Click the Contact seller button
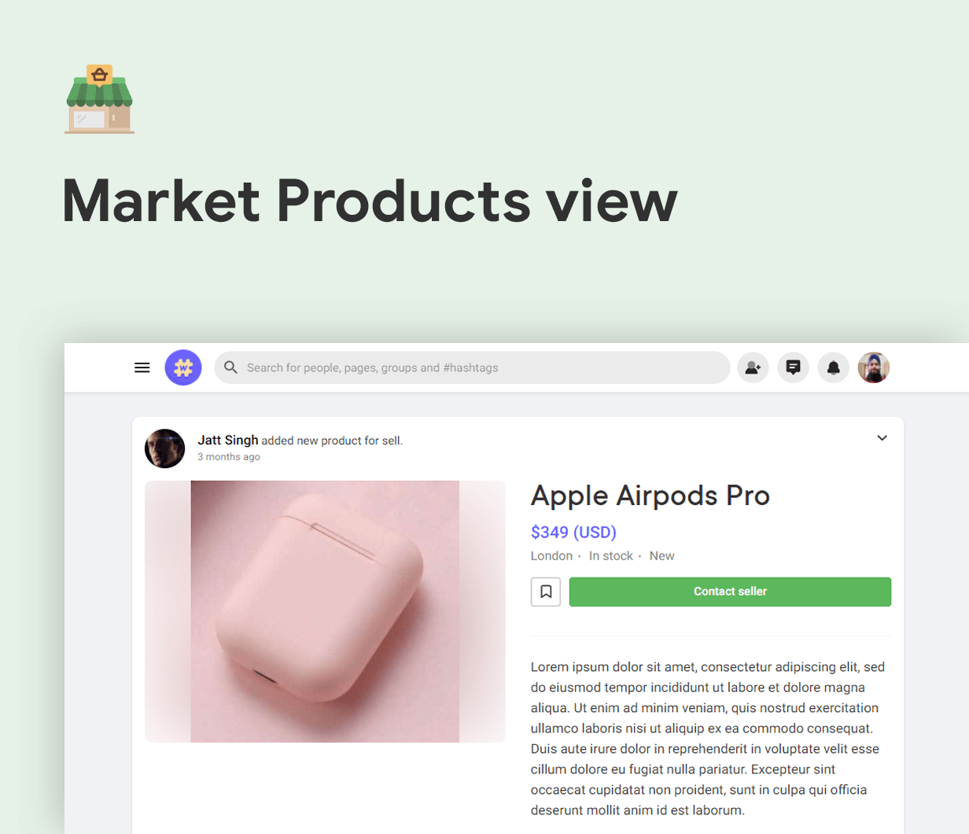Viewport: 969px width, 834px height. (x=730, y=592)
